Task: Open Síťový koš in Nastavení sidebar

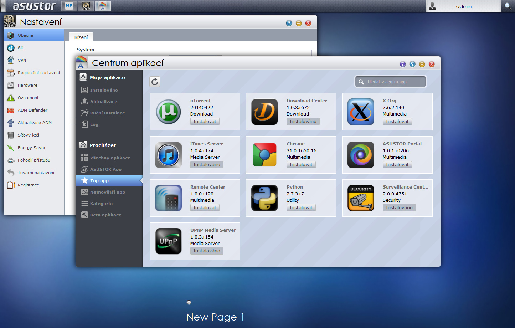Action: click(x=34, y=135)
